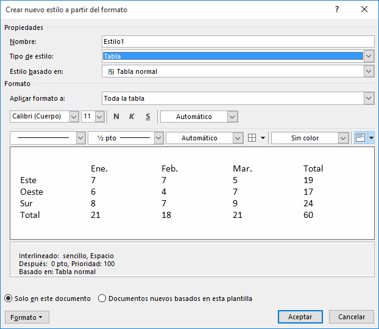Click the cell alignment icon

click(x=360, y=138)
